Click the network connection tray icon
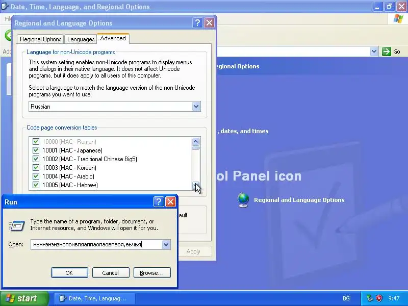 369,298
